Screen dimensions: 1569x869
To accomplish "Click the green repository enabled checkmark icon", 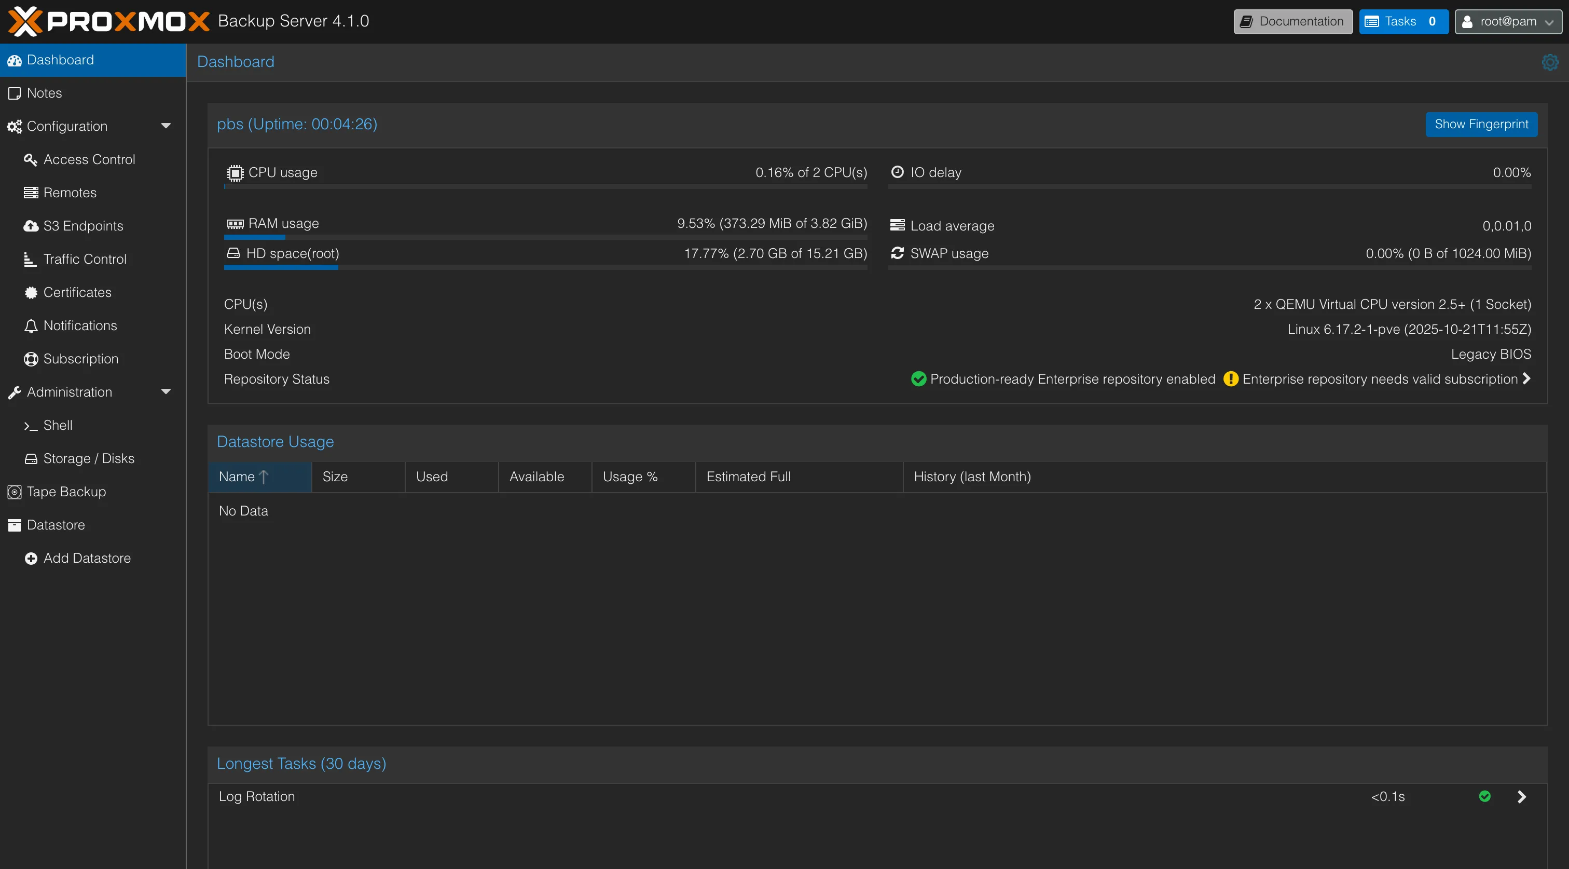I will coord(918,379).
